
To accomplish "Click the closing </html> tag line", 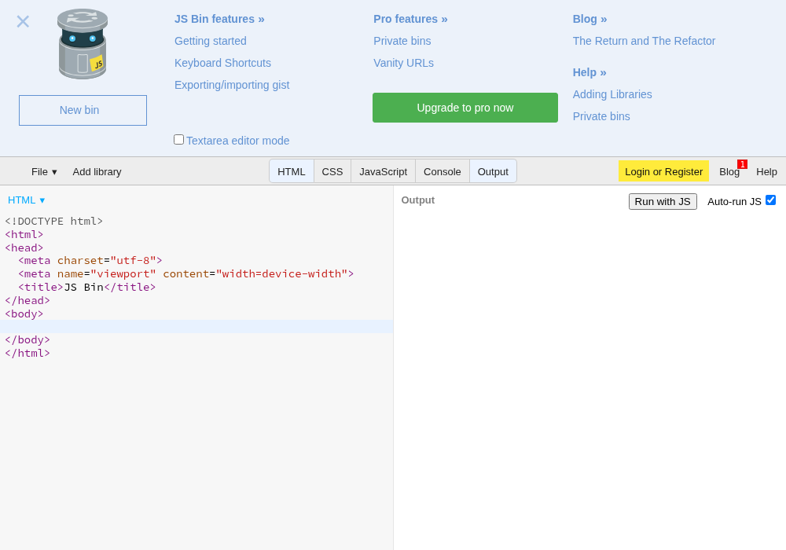I will (x=28, y=353).
